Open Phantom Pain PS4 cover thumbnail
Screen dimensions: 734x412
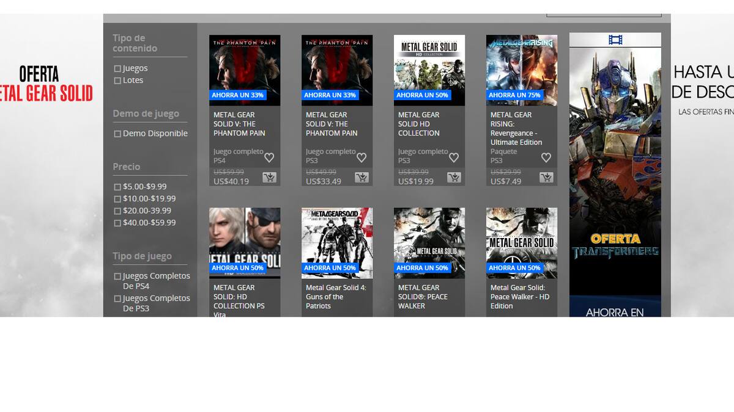coord(245,70)
